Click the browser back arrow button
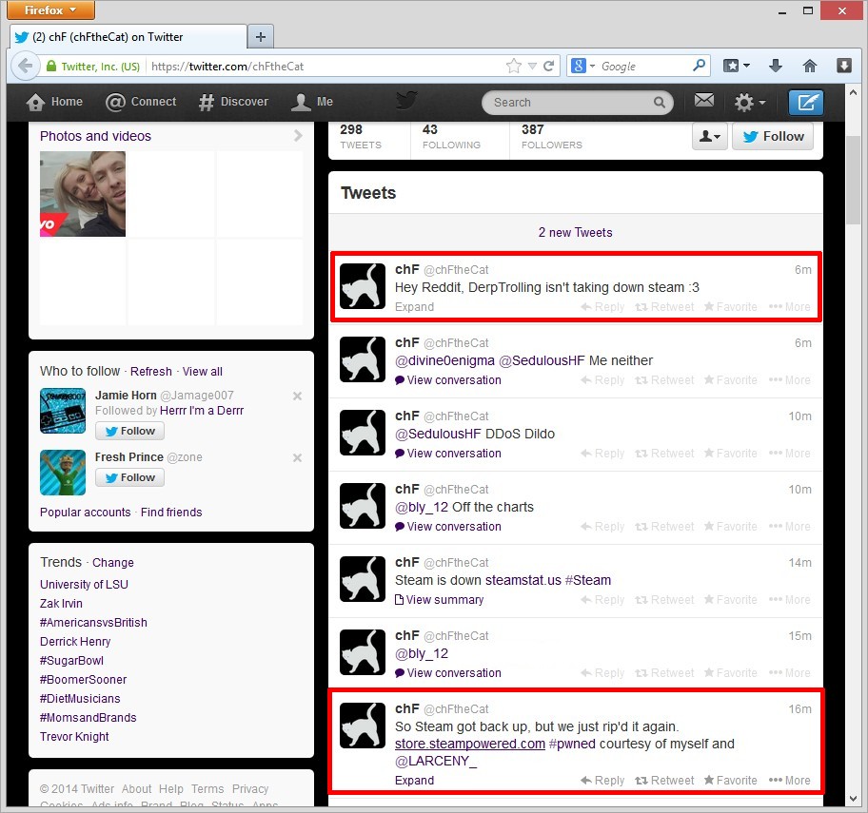The height and width of the screenshot is (813, 868). coord(26,67)
